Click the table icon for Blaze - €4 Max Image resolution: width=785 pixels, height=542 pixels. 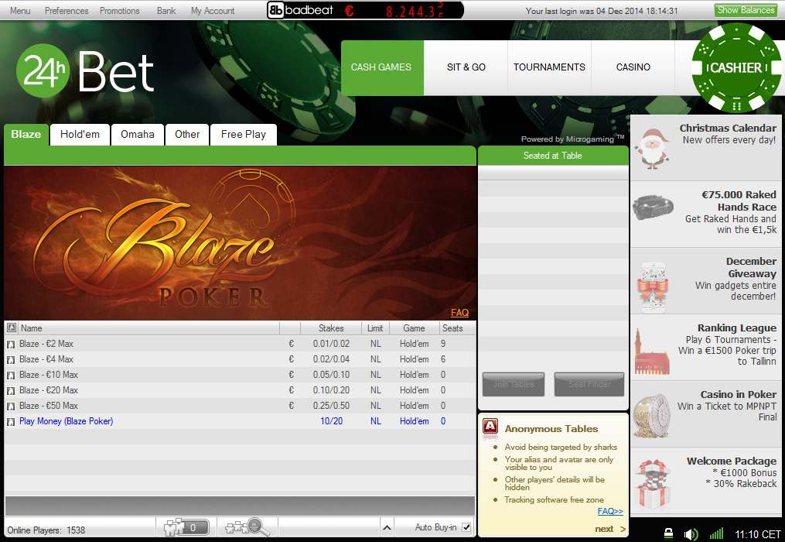click(x=11, y=360)
